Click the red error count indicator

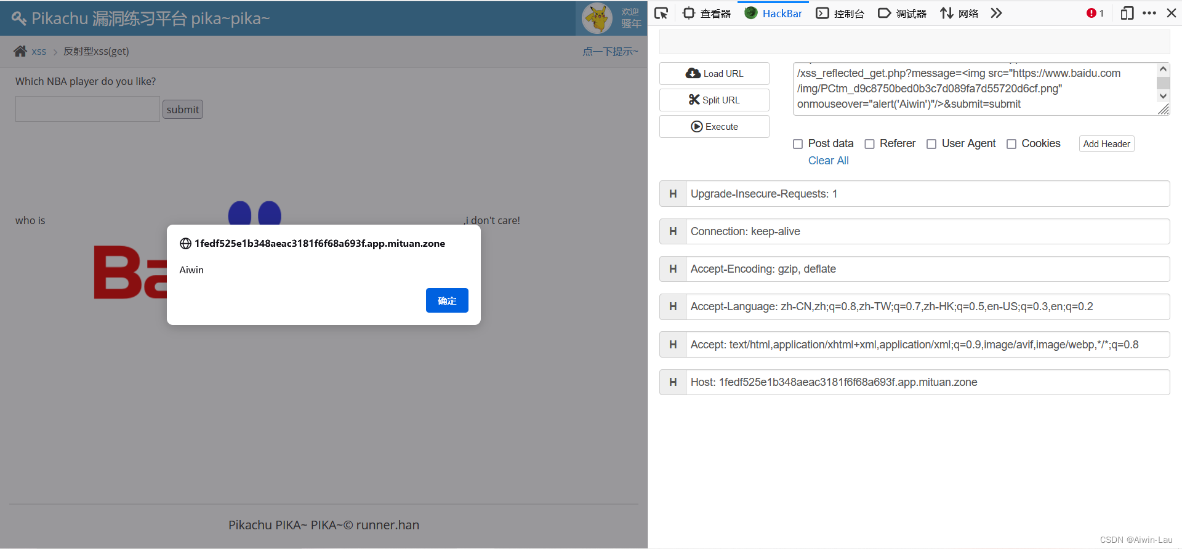[1095, 13]
